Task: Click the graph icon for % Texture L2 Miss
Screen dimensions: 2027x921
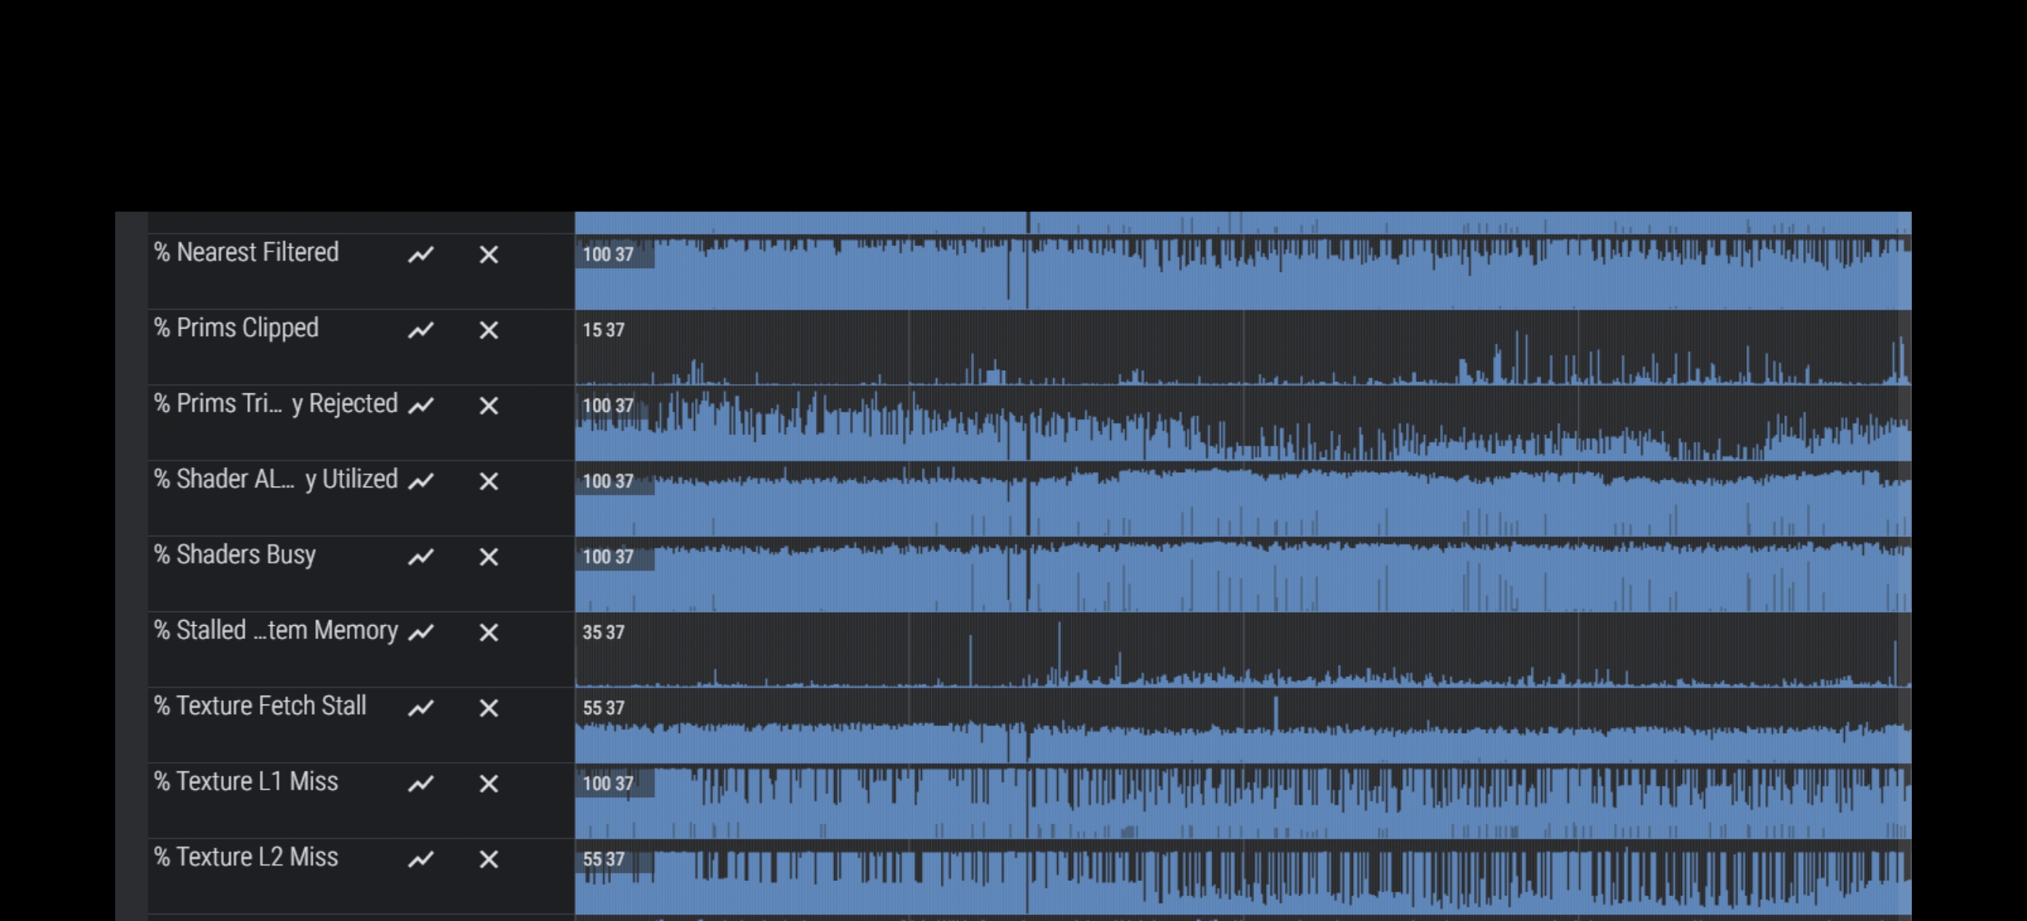Action: [x=421, y=859]
